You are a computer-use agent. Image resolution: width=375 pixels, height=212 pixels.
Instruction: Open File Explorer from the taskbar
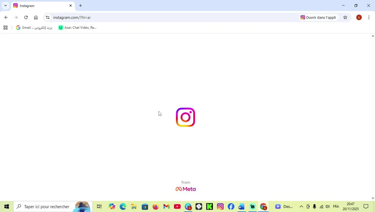coord(134,206)
